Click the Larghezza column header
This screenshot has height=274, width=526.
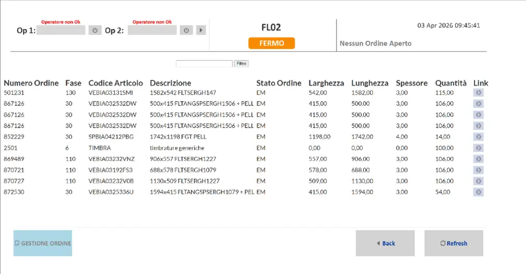point(326,83)
